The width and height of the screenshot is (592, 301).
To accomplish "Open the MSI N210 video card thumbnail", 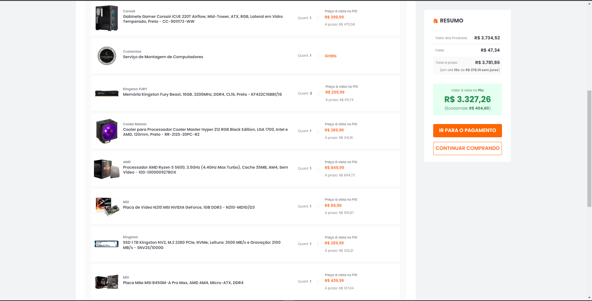I will pyautogui.click(x=107, y=207).
